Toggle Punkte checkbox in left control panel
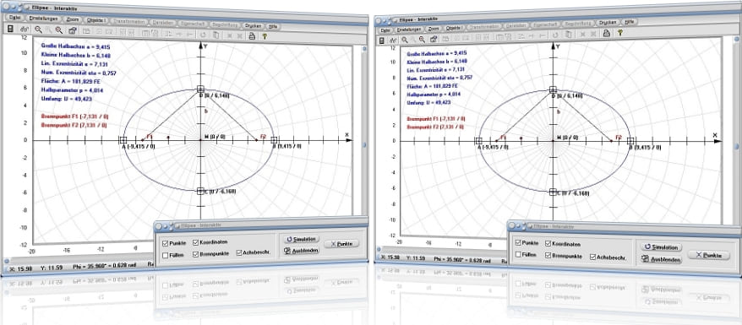Screen dimensions: 742x325 point(165,243)
